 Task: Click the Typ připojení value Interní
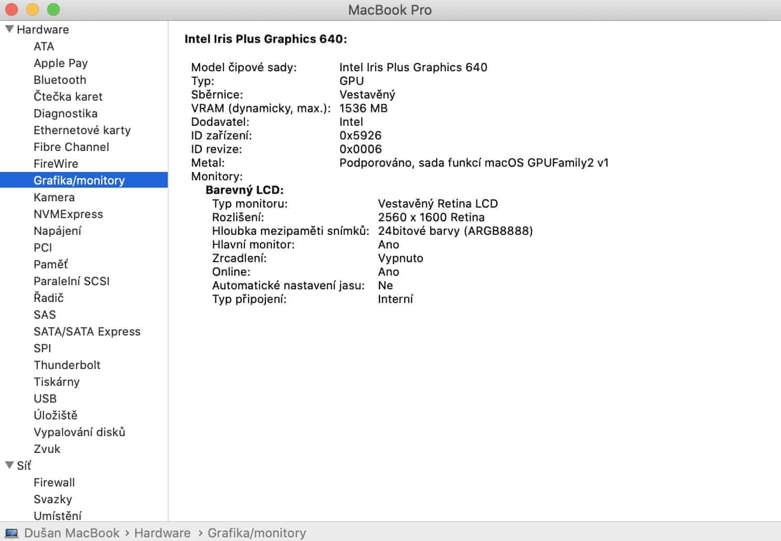point(395,299)
